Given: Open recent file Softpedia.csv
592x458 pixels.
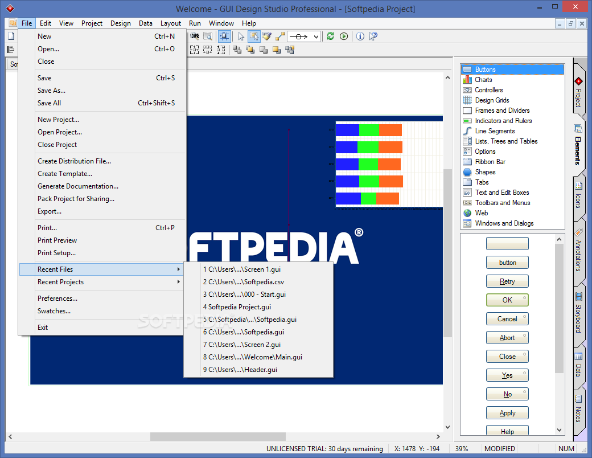Looking at the screenshot, I should click(x=258, y=282).
